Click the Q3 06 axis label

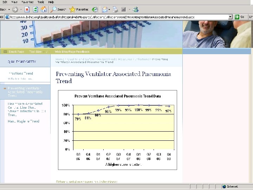tap(78, 157)
